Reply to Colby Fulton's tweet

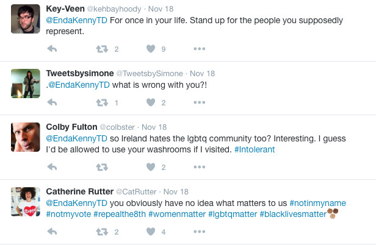52,167
